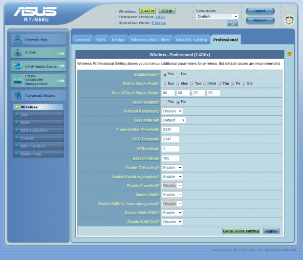This screenshot has height=260, width=303.
Task: Click the Wireless menu arrow icon
Action: coord(17,107)
